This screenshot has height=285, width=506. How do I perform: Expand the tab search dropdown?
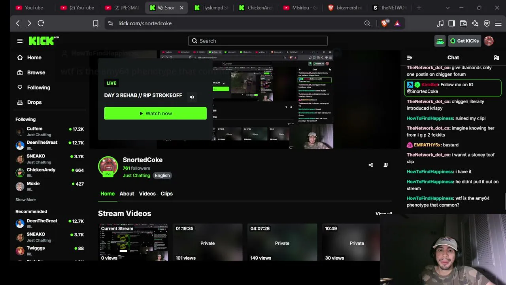447,8
